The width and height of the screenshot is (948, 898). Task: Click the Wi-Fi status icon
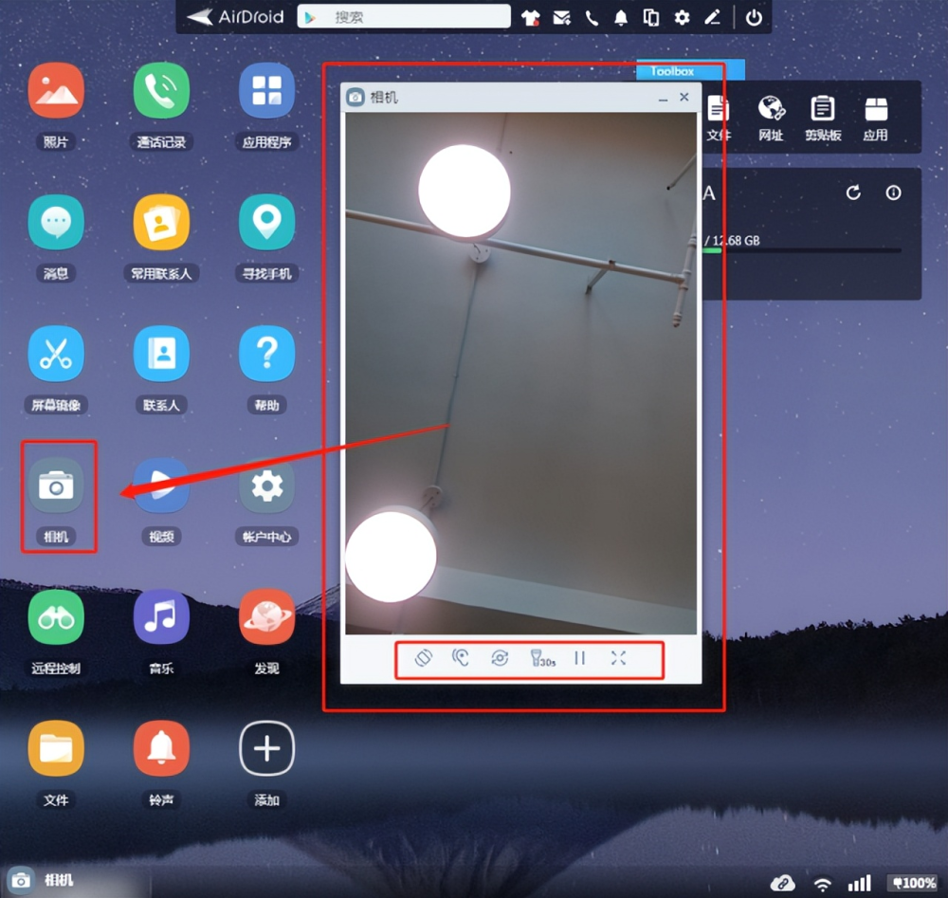pyautogui.click(x=822, y=884)
